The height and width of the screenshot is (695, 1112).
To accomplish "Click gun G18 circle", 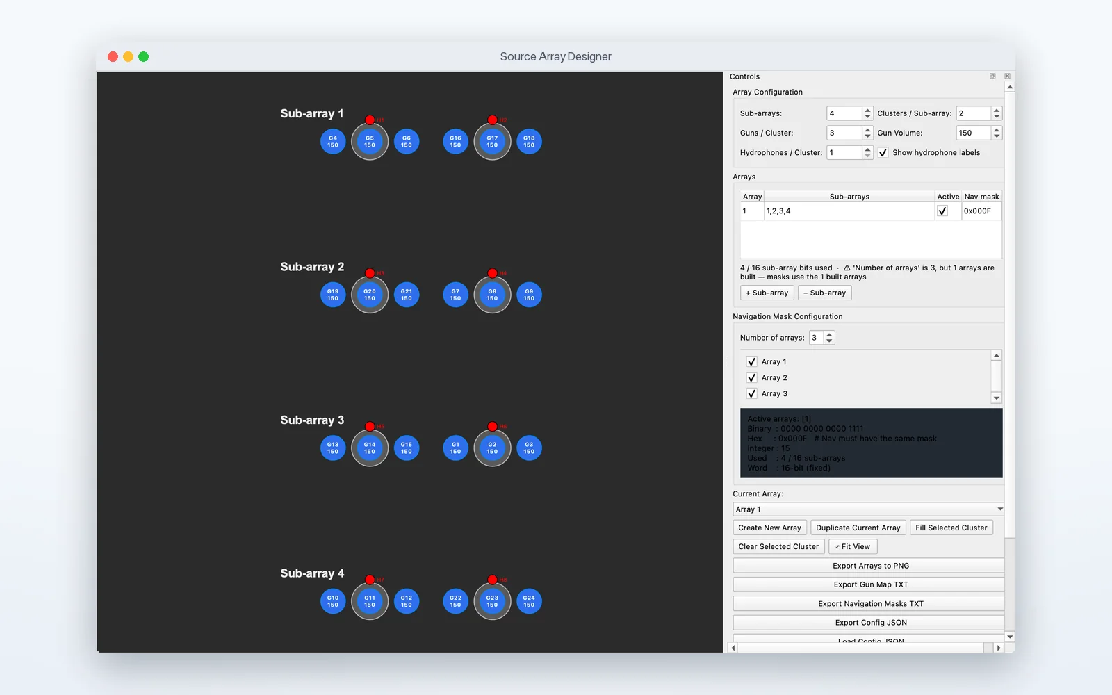I will point(529,142).
